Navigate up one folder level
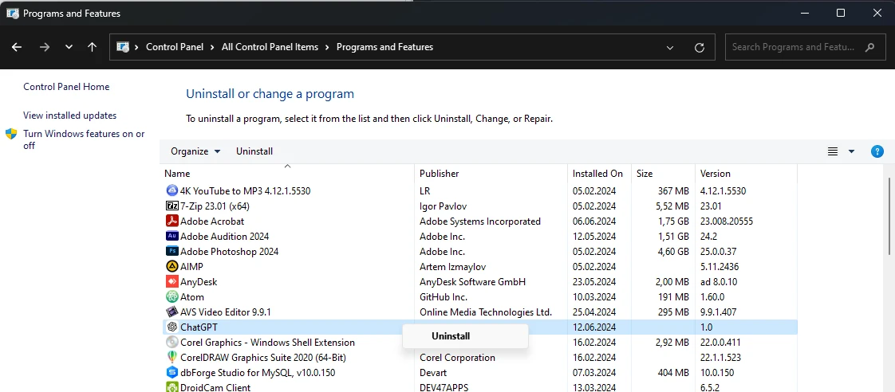 [x=93, y=48]
